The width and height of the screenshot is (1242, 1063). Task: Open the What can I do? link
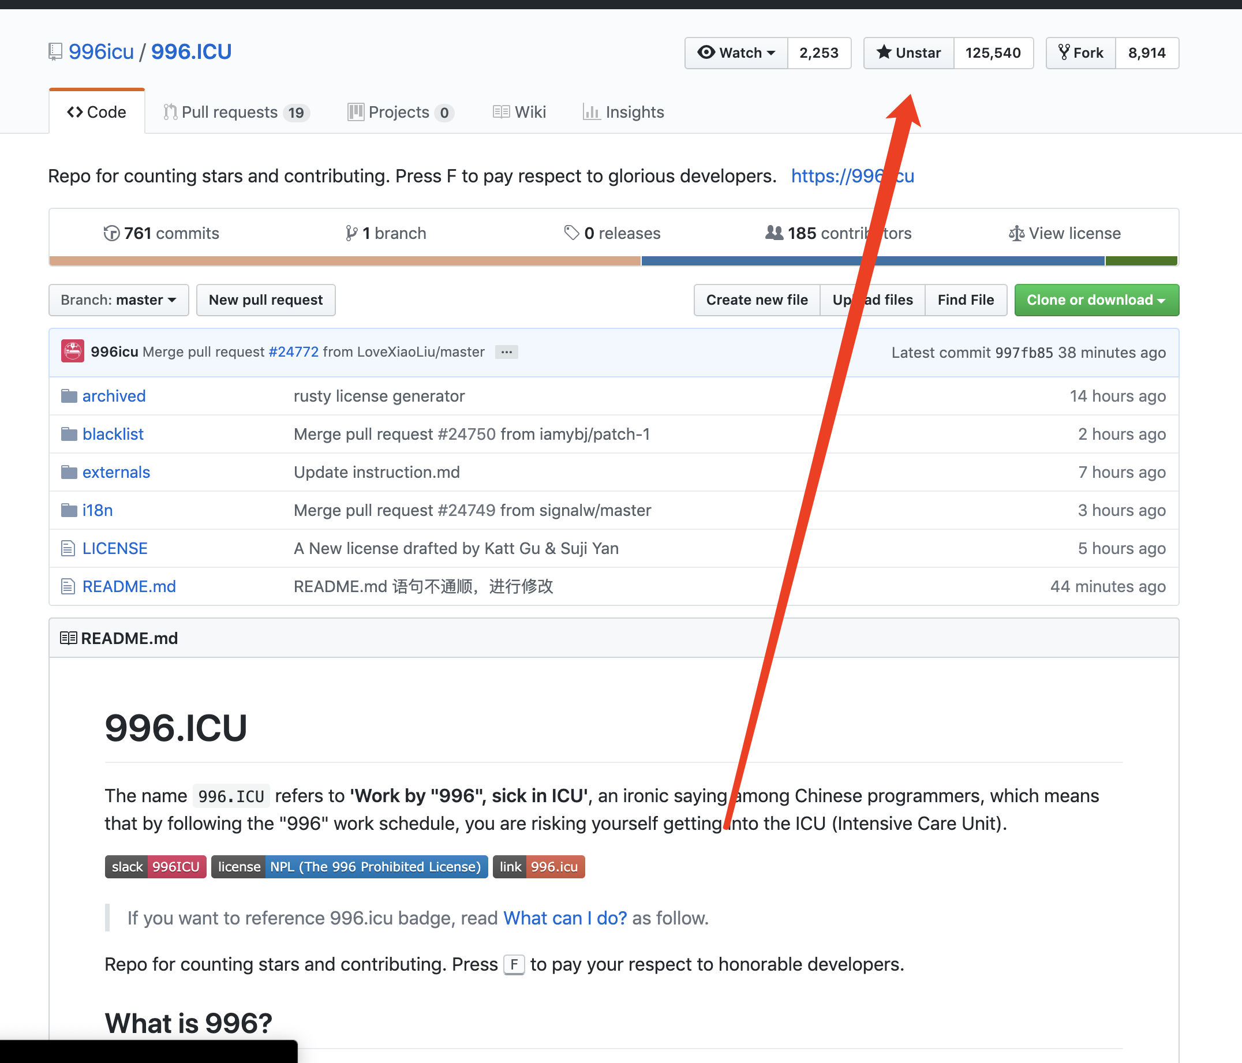(x=564, y=918)
